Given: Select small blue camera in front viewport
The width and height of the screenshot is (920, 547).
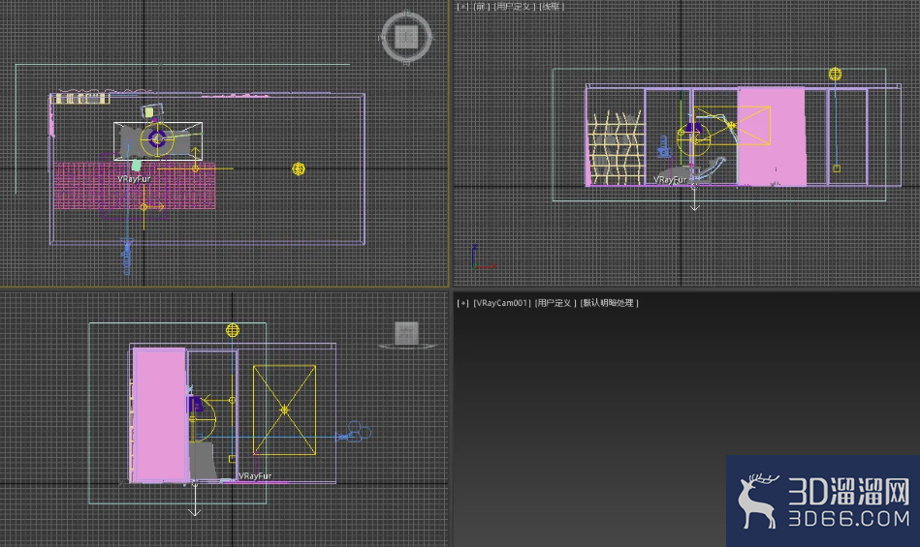Looking at the screenshot, I should [664, 147].
